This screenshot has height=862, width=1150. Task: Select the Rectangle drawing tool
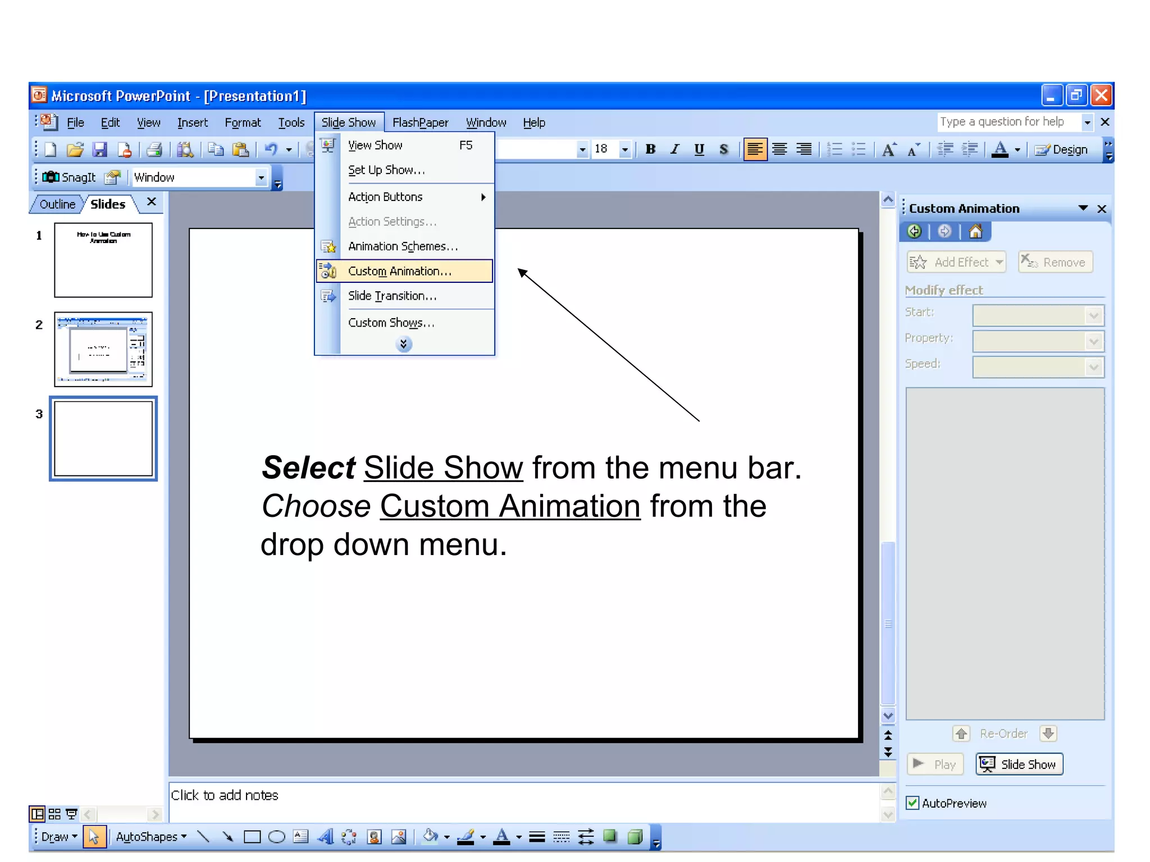(252, 837)
